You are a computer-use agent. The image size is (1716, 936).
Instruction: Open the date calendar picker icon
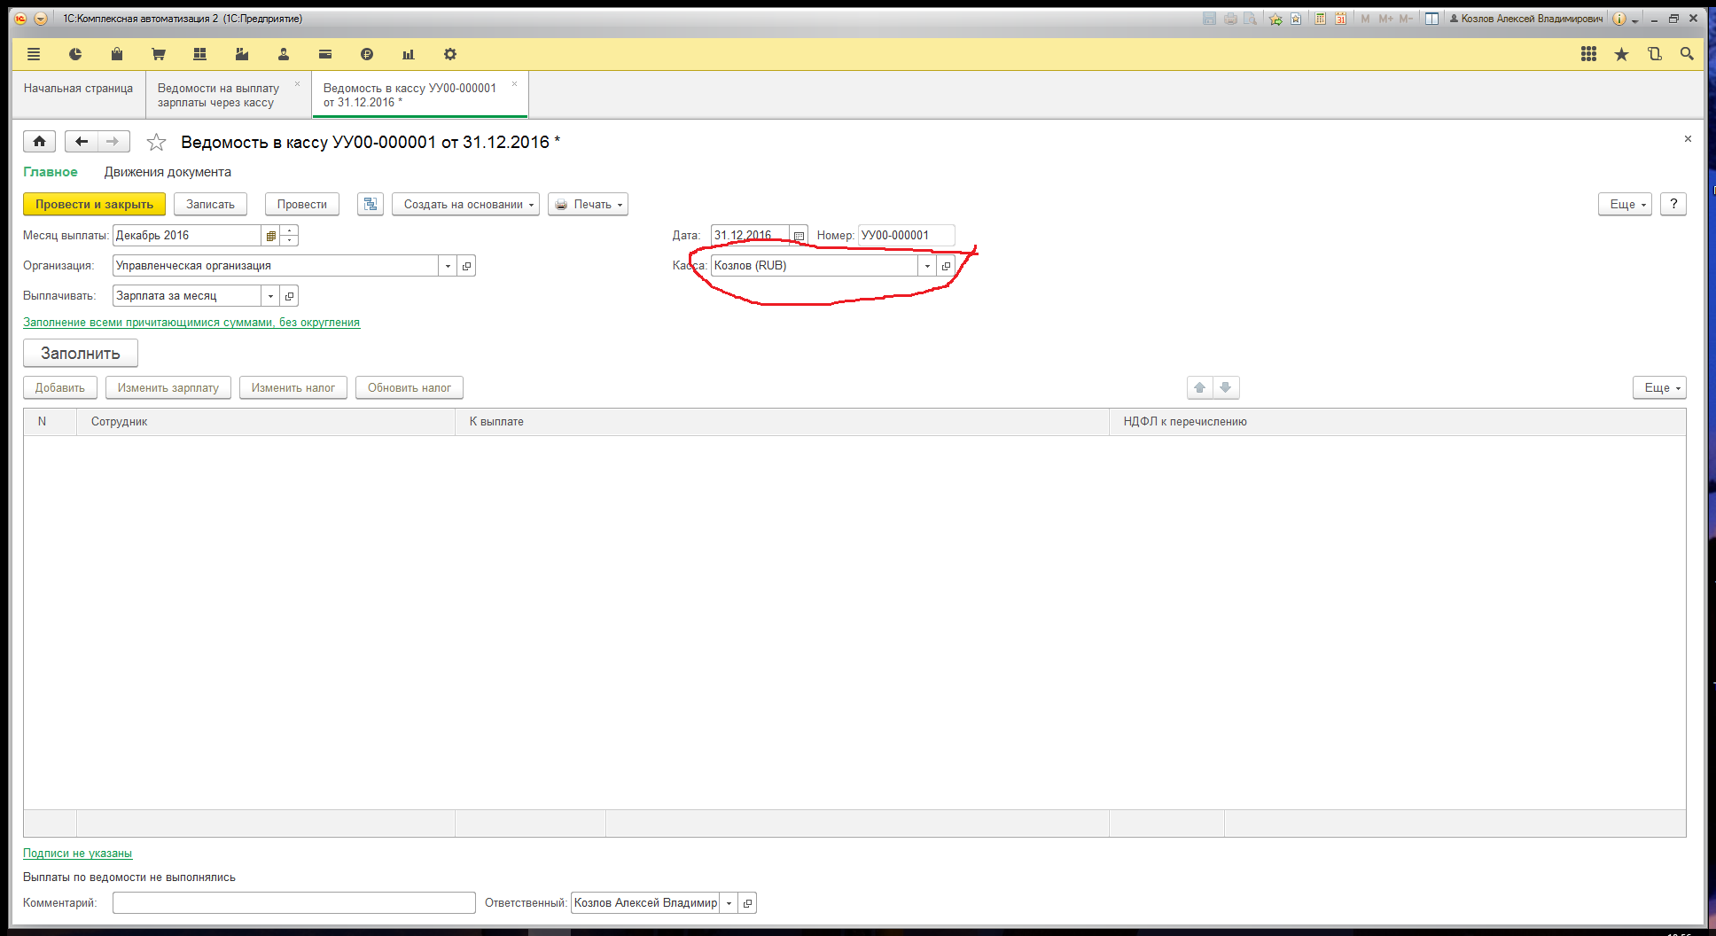click(799, 236)
